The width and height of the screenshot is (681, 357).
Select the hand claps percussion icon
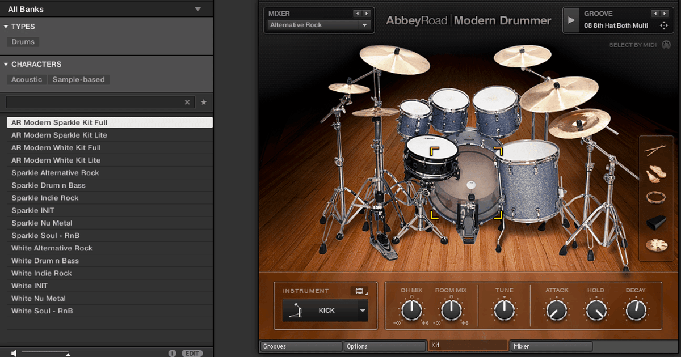click(655, 174)
